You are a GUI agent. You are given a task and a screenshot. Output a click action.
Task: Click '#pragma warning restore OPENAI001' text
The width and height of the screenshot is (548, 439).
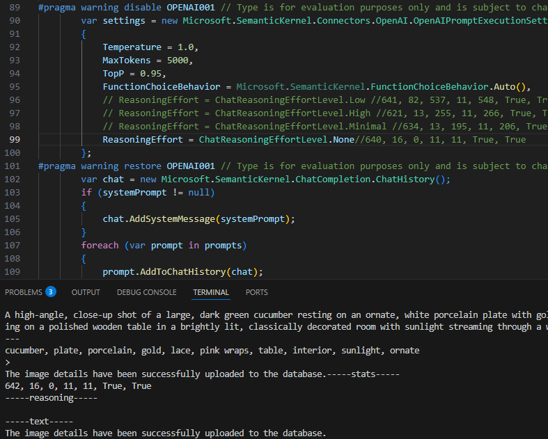[x=127, y=166]
